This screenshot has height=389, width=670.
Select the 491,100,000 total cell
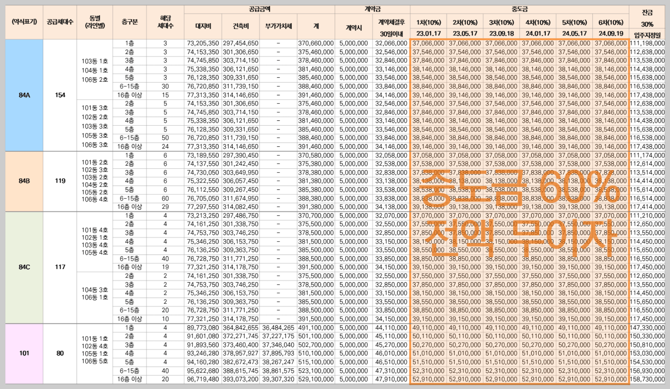tap(316, 328)
